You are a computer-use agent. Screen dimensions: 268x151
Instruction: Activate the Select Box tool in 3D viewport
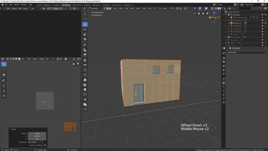[85, 14]
